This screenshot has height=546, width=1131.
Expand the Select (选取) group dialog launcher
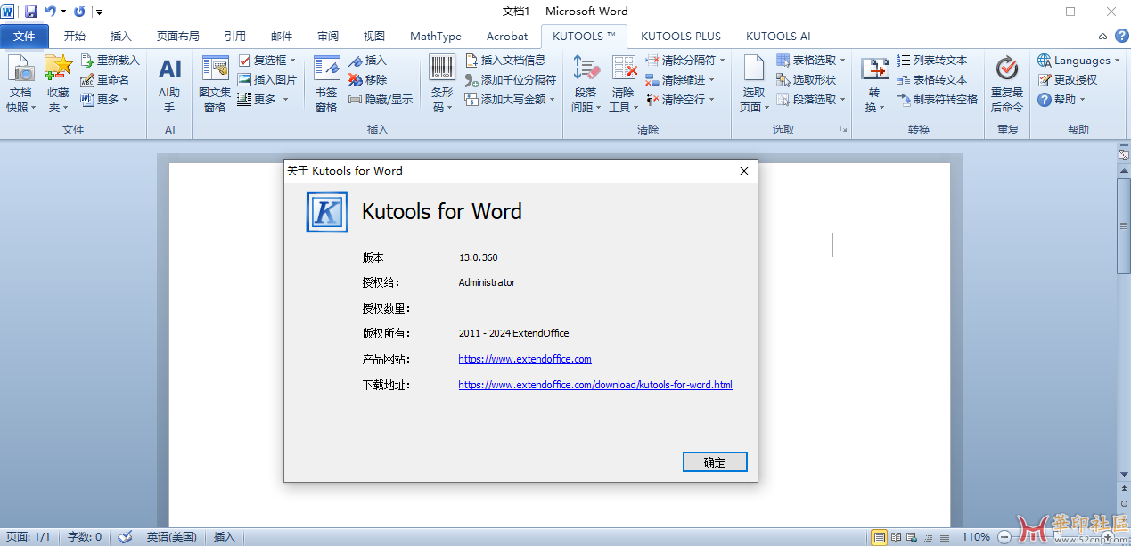point(843,130)
